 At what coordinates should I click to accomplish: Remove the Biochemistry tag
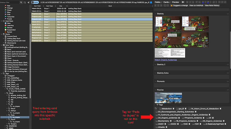[171, 121]
